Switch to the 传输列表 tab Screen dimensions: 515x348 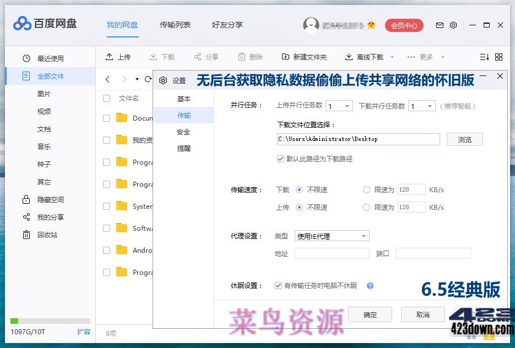175,25
